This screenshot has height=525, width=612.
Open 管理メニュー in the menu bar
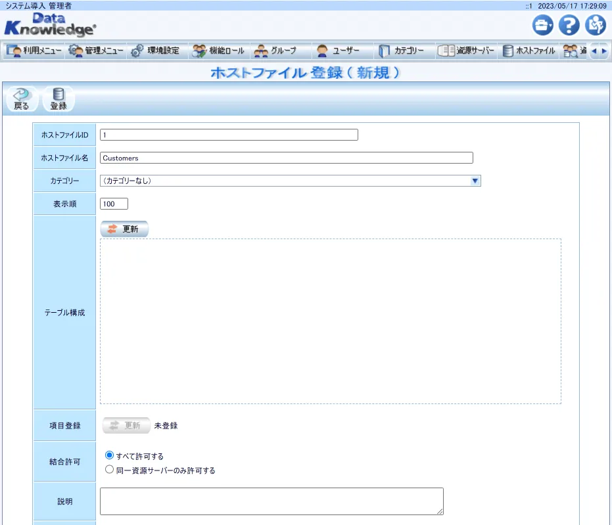click(96, 51)
